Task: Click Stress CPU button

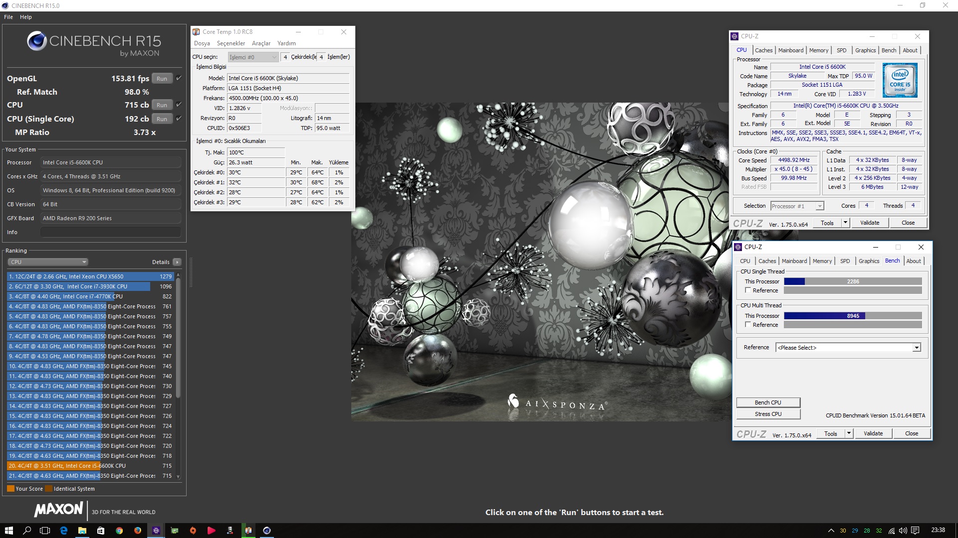Action: (x=768, y=414)
